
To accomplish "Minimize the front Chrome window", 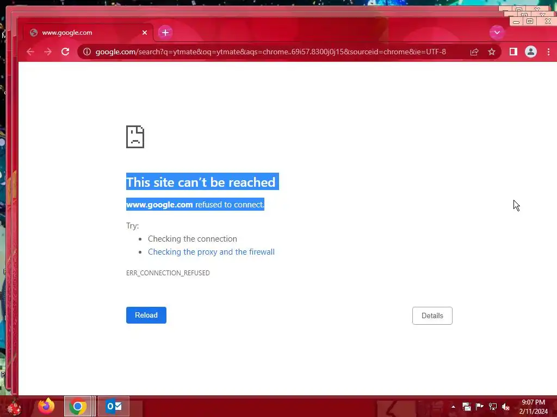I will click(516, 22).
